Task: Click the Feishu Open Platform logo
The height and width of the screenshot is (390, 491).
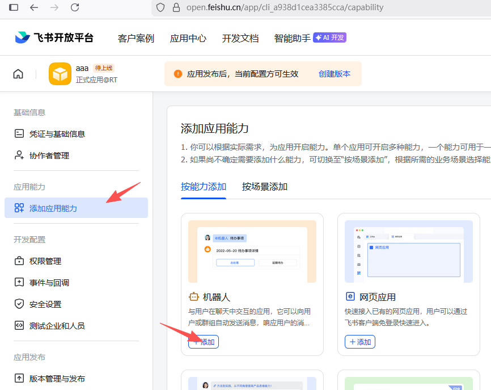Action: 54,38
